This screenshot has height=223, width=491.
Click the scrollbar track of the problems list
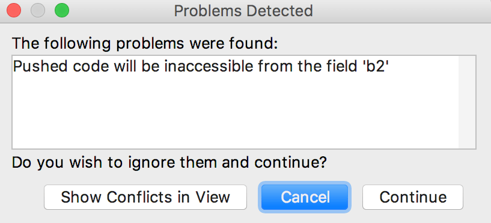(x=467, y=102)
